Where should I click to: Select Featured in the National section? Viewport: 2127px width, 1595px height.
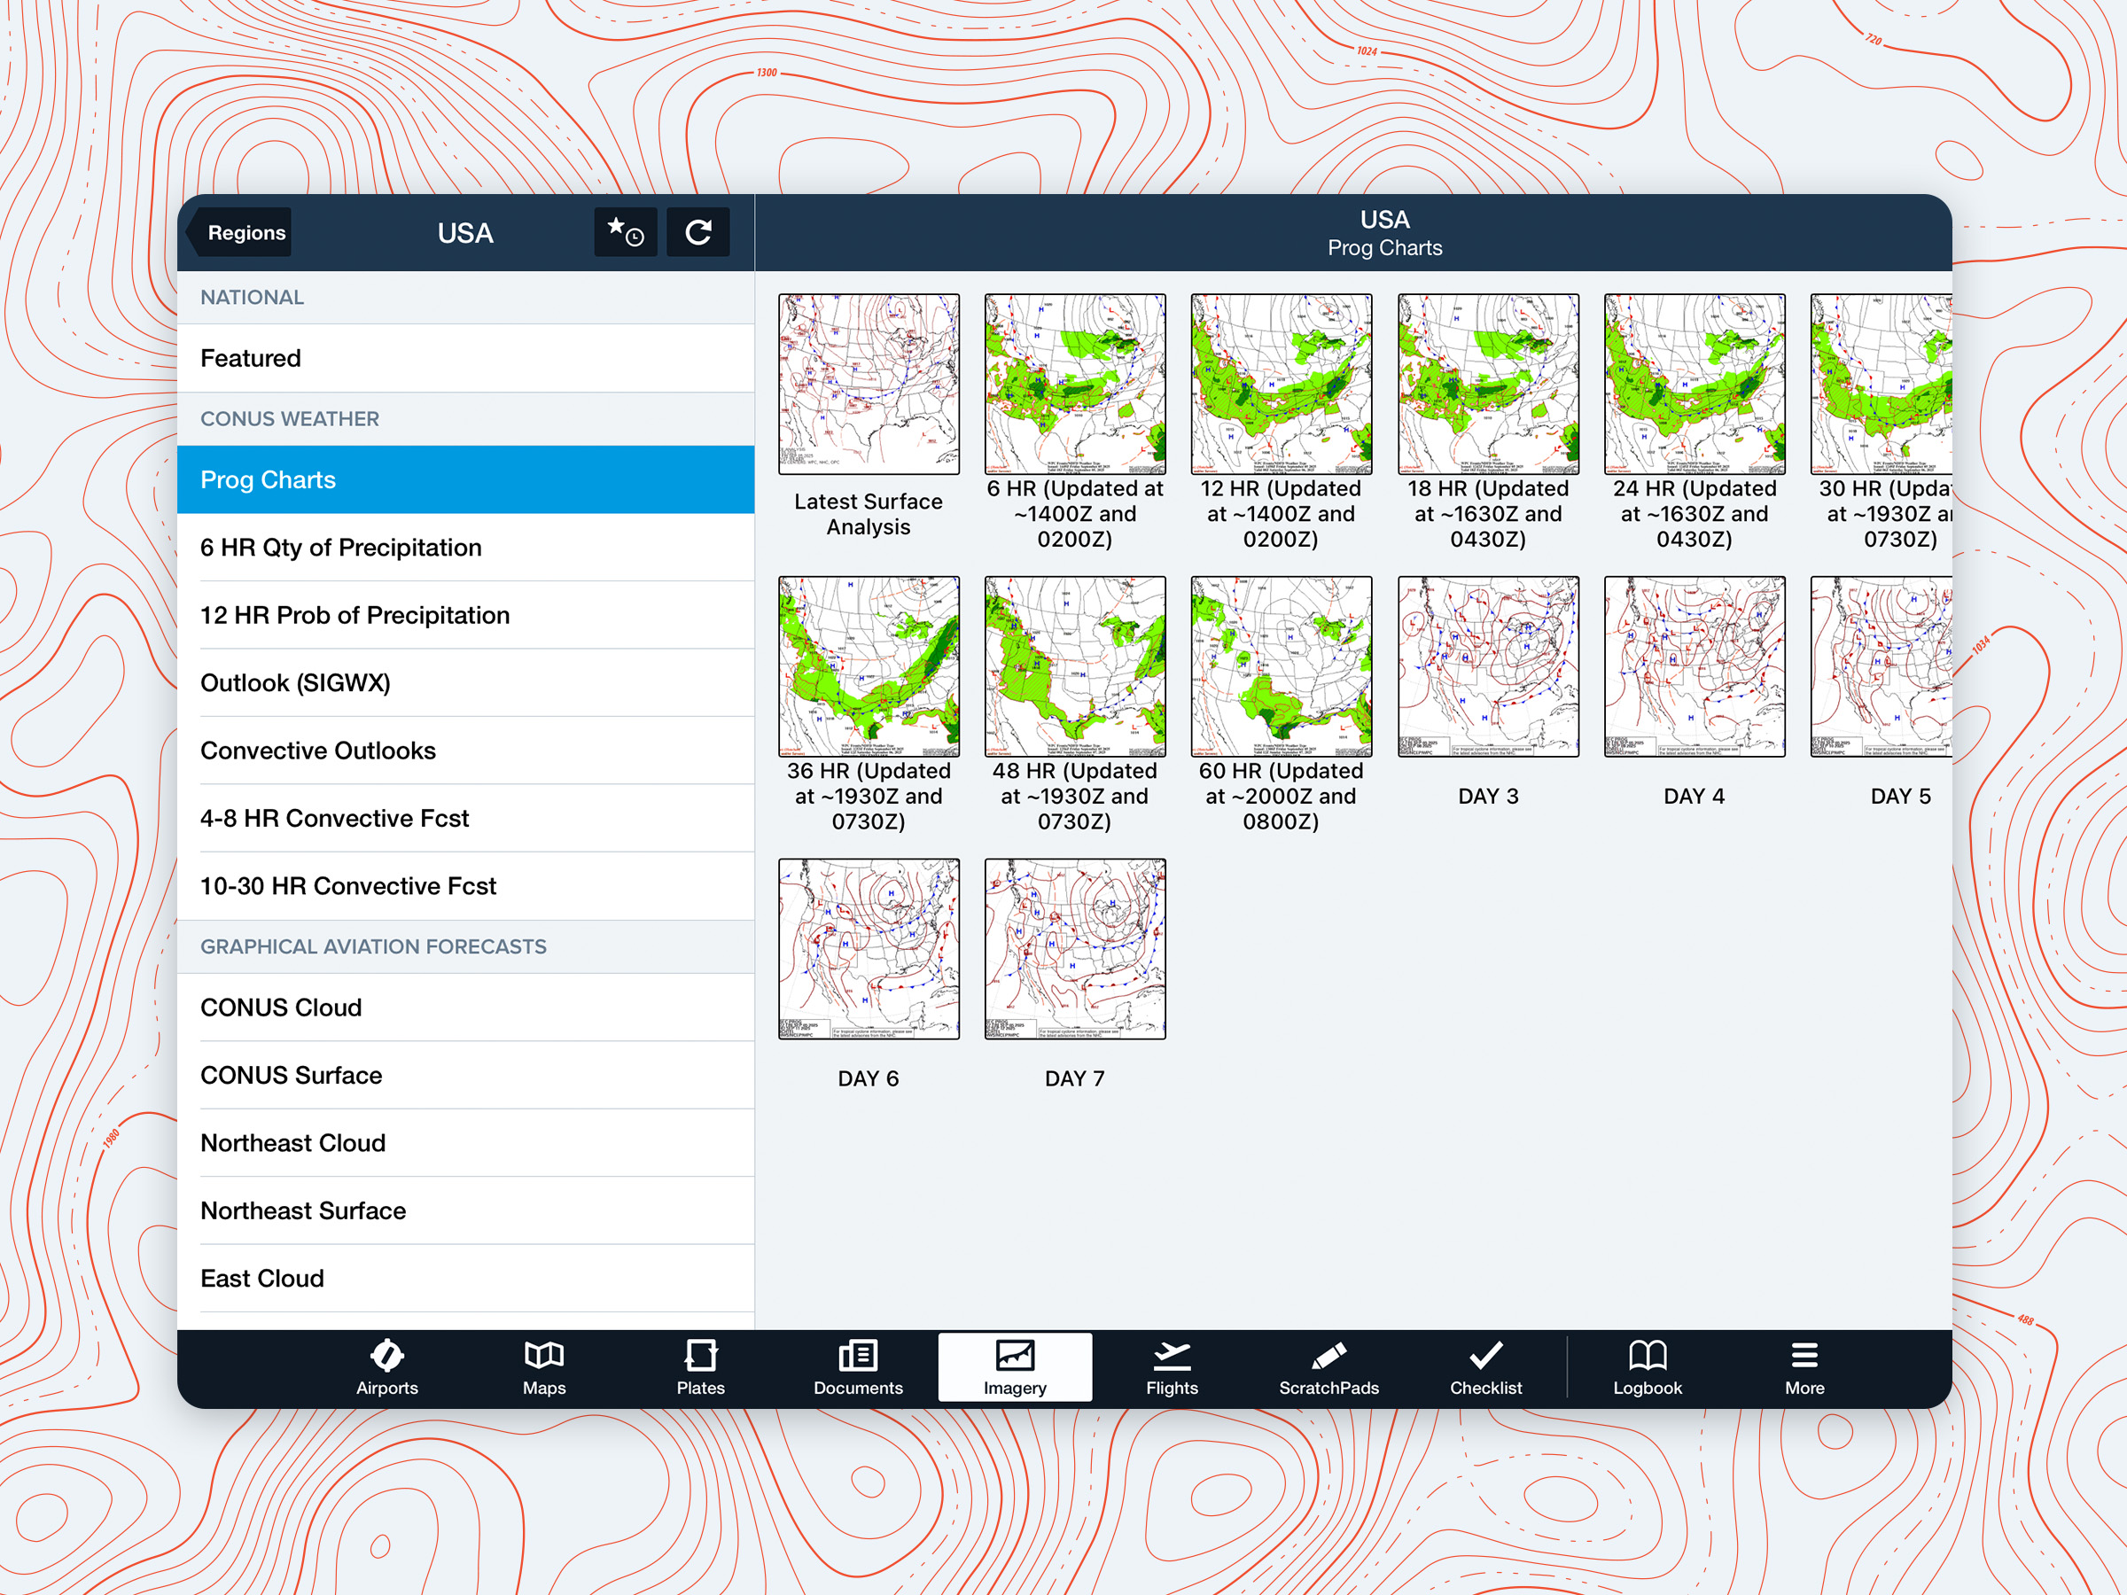click(465, 358)
